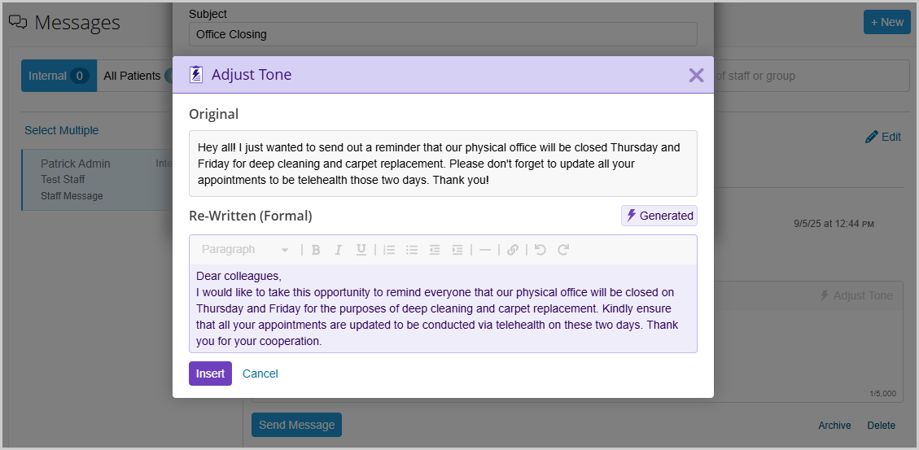The width and height of the screenshot is (919, 450).
Task: Insert a horizontal line
Action: (485, 250)
